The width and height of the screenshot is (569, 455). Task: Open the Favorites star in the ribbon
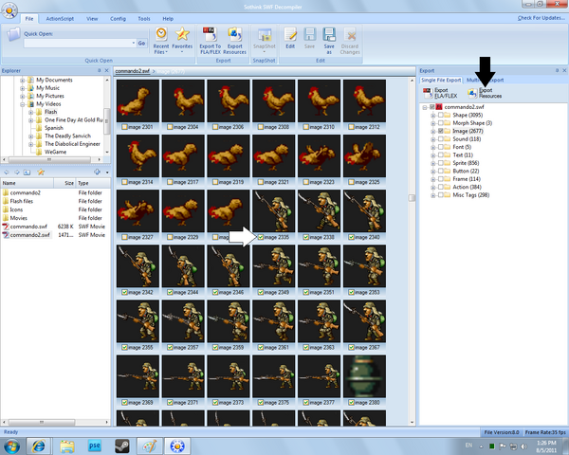[x=182, y=40]
